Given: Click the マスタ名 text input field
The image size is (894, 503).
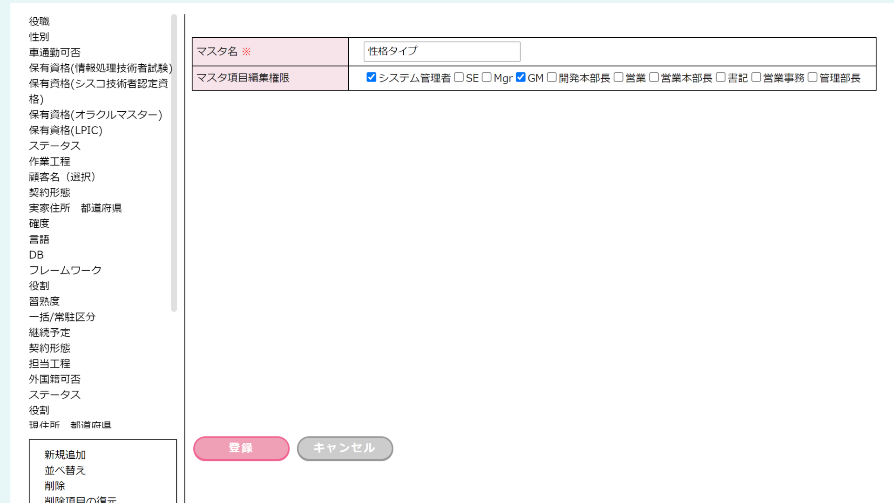Looking at the screenshot, I should coord(441,51).
